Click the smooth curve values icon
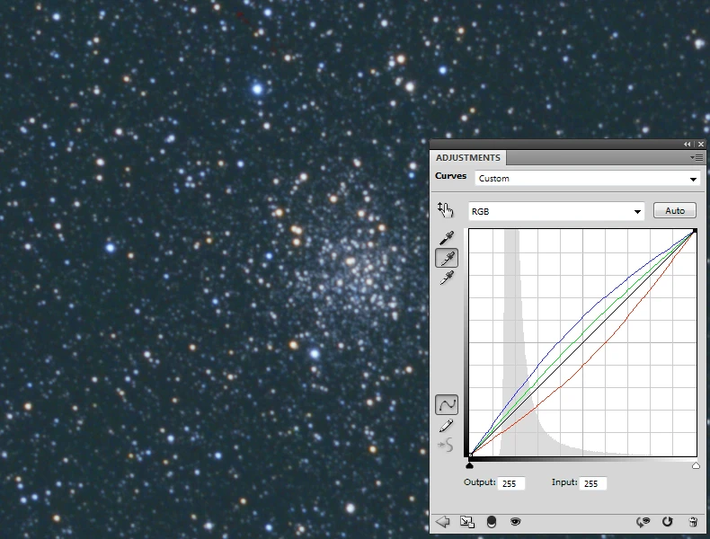This screenshot has height=539, width=710. click(446, 445)
